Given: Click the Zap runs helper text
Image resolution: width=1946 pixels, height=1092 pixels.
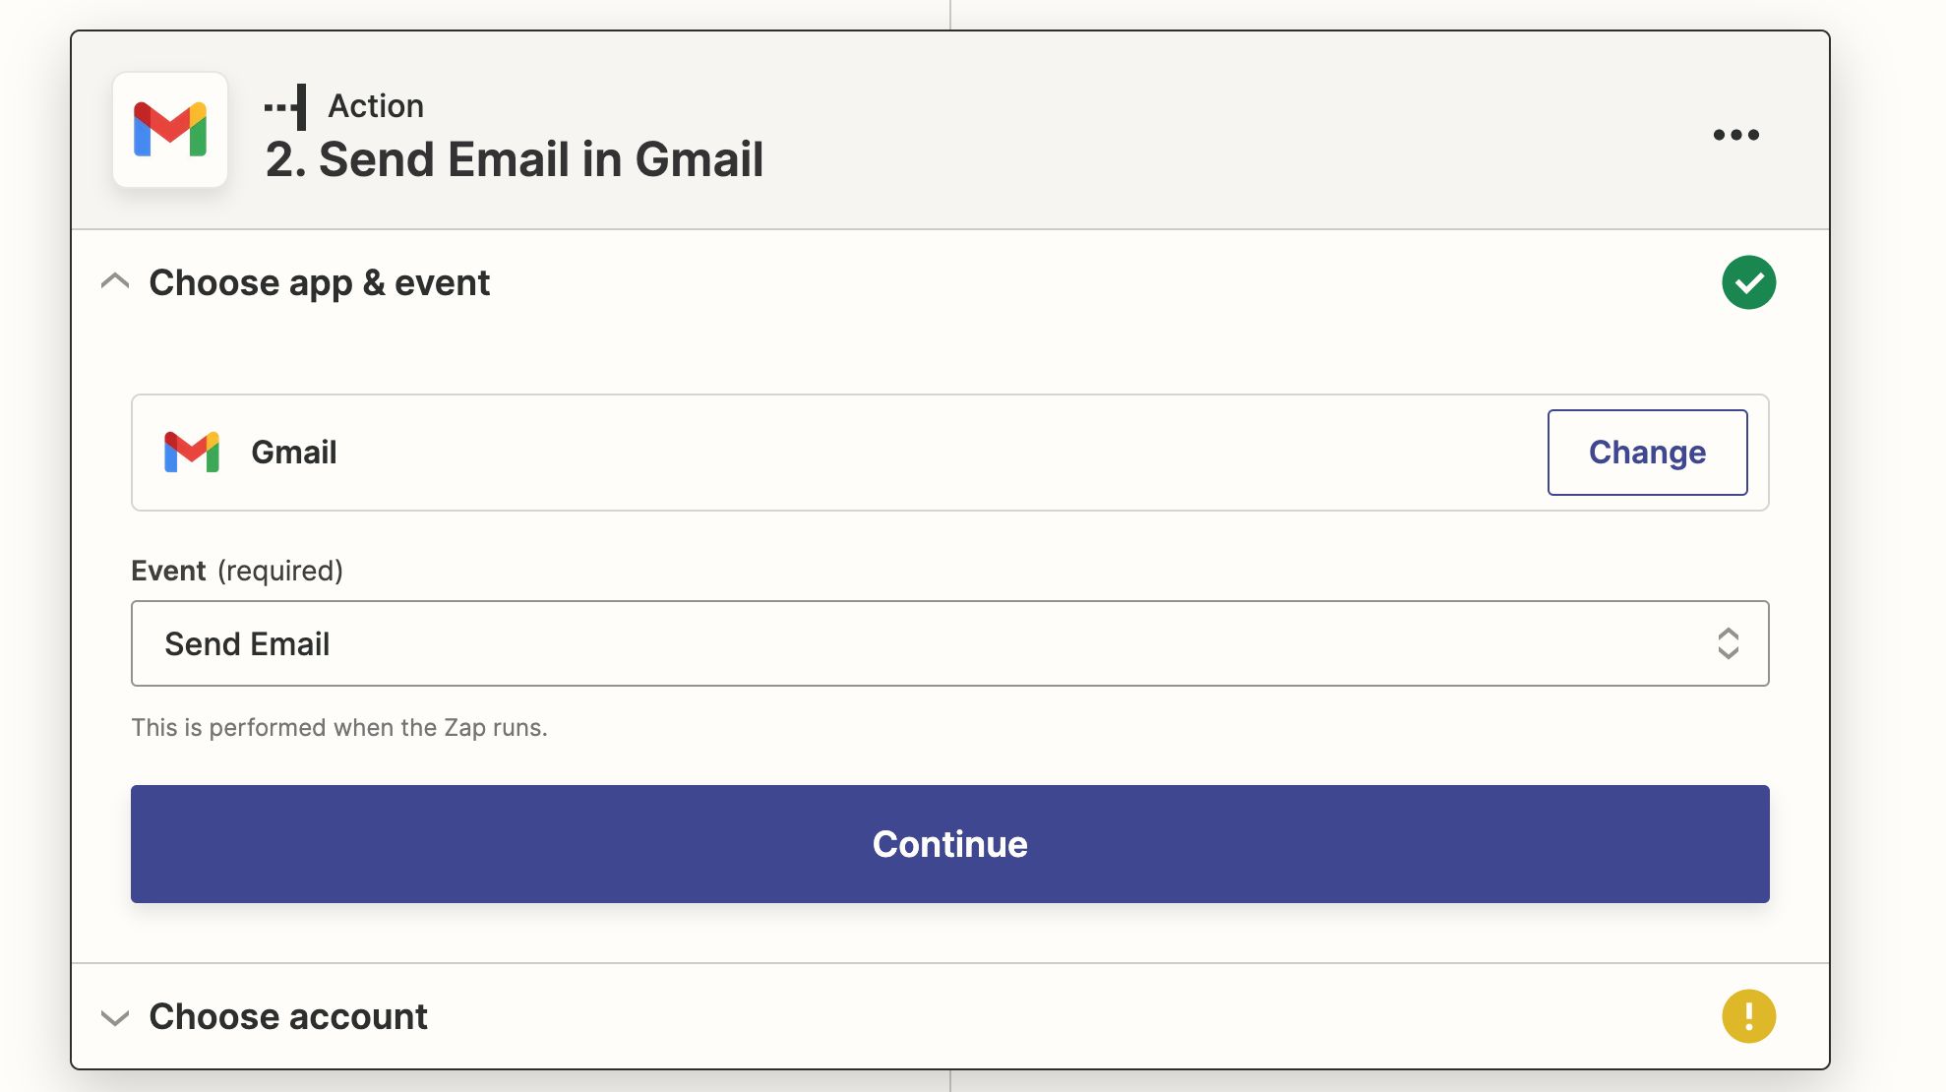Looking at the screenshot, I should 339,728.
